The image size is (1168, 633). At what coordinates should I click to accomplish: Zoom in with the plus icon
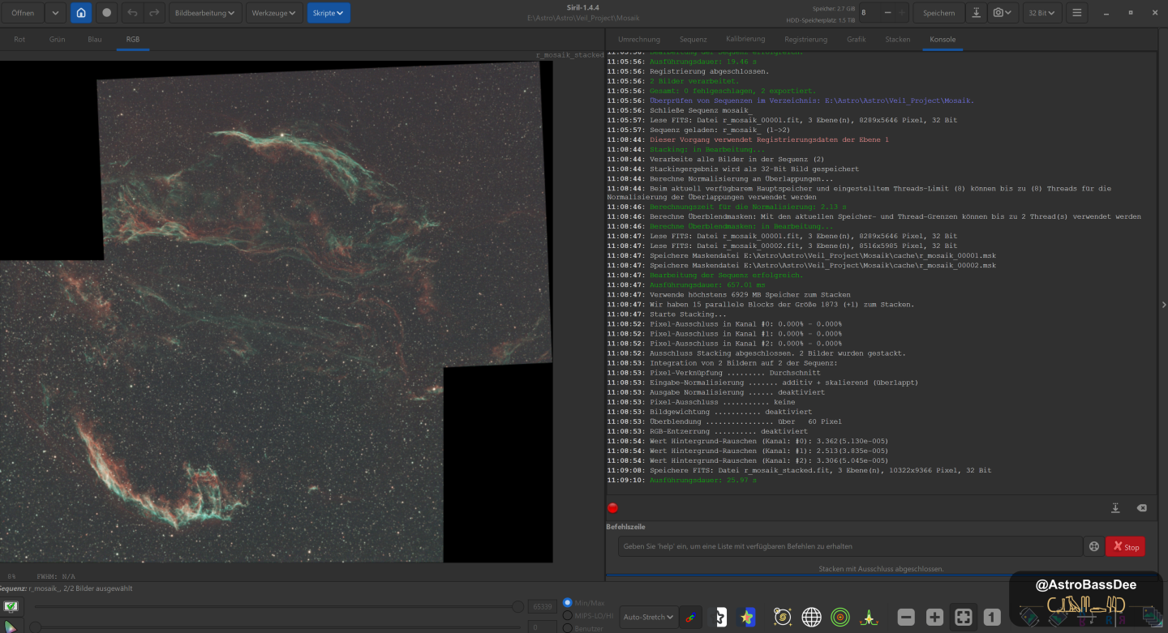click(x=934, y=618)
